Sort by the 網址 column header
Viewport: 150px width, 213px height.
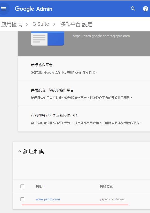(40, 186)
